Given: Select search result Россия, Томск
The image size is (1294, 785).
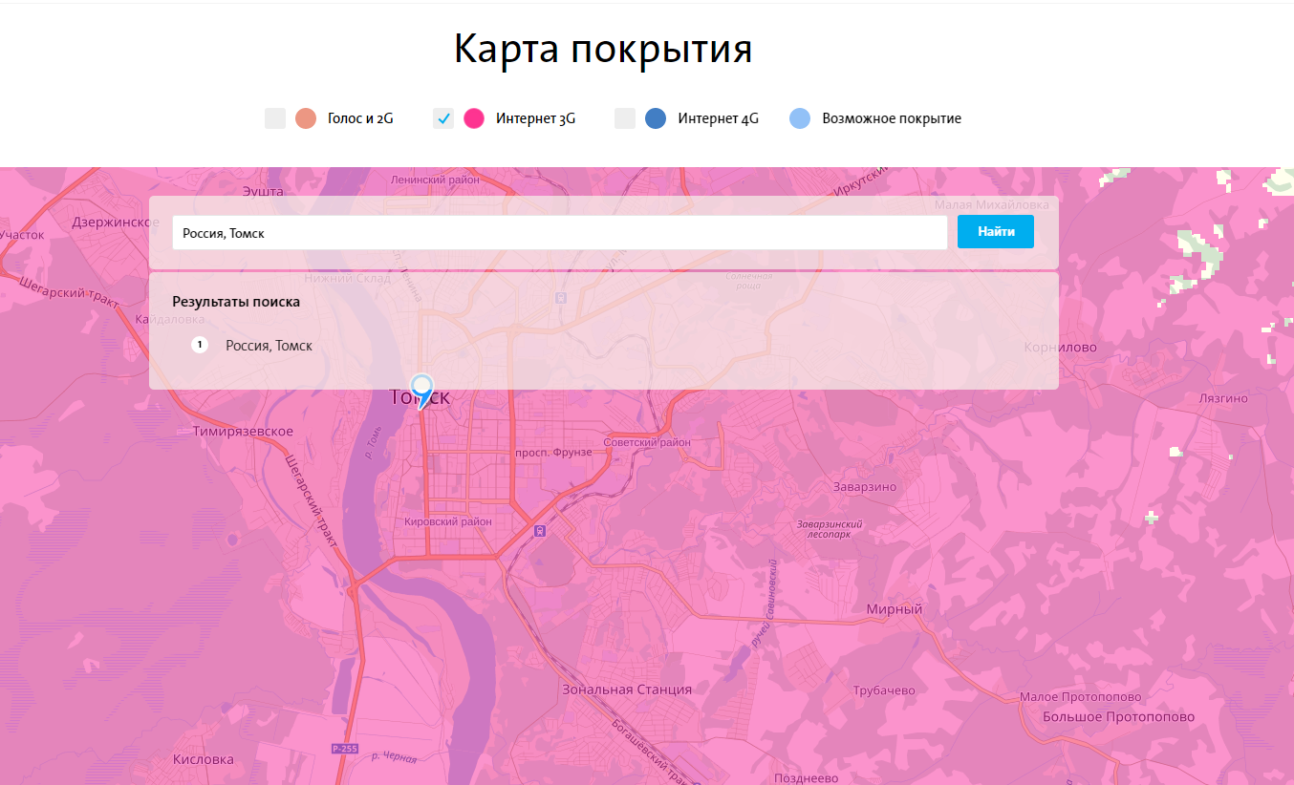Looking at the screenshot, I should point(269,346).
